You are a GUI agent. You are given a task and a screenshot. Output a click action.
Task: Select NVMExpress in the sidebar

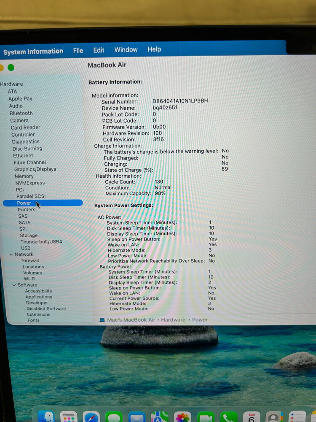(30, 183)
